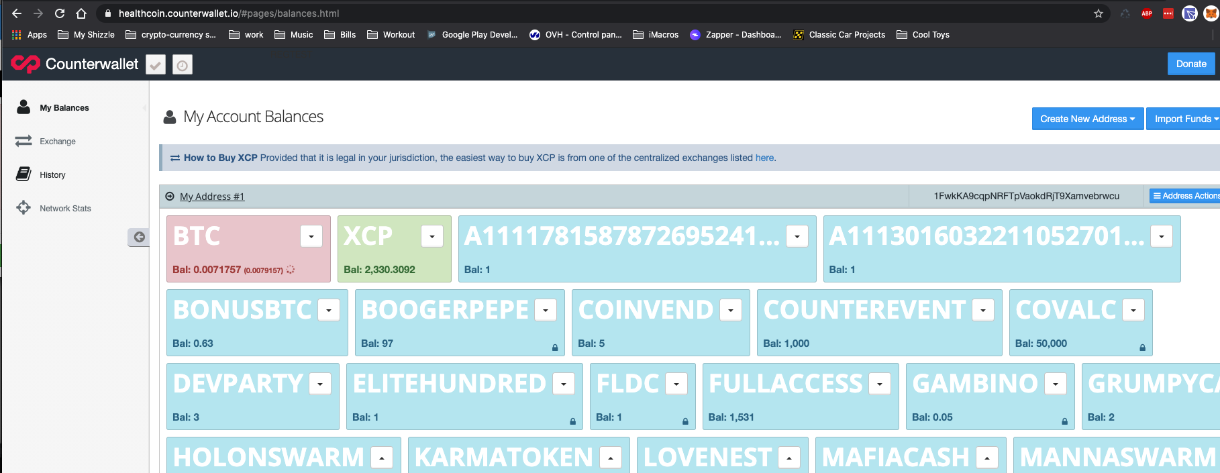1220x473 pixels.
Task: Open the MetaMask fox extension
Action: click(1211, 13)
